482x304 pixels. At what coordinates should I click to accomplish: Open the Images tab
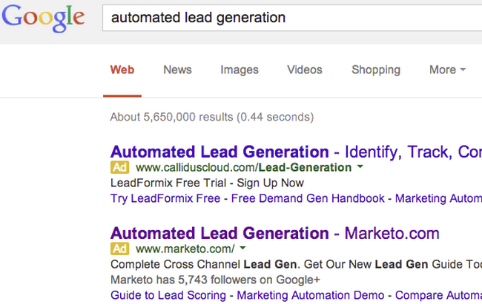[x=240, y=70]
